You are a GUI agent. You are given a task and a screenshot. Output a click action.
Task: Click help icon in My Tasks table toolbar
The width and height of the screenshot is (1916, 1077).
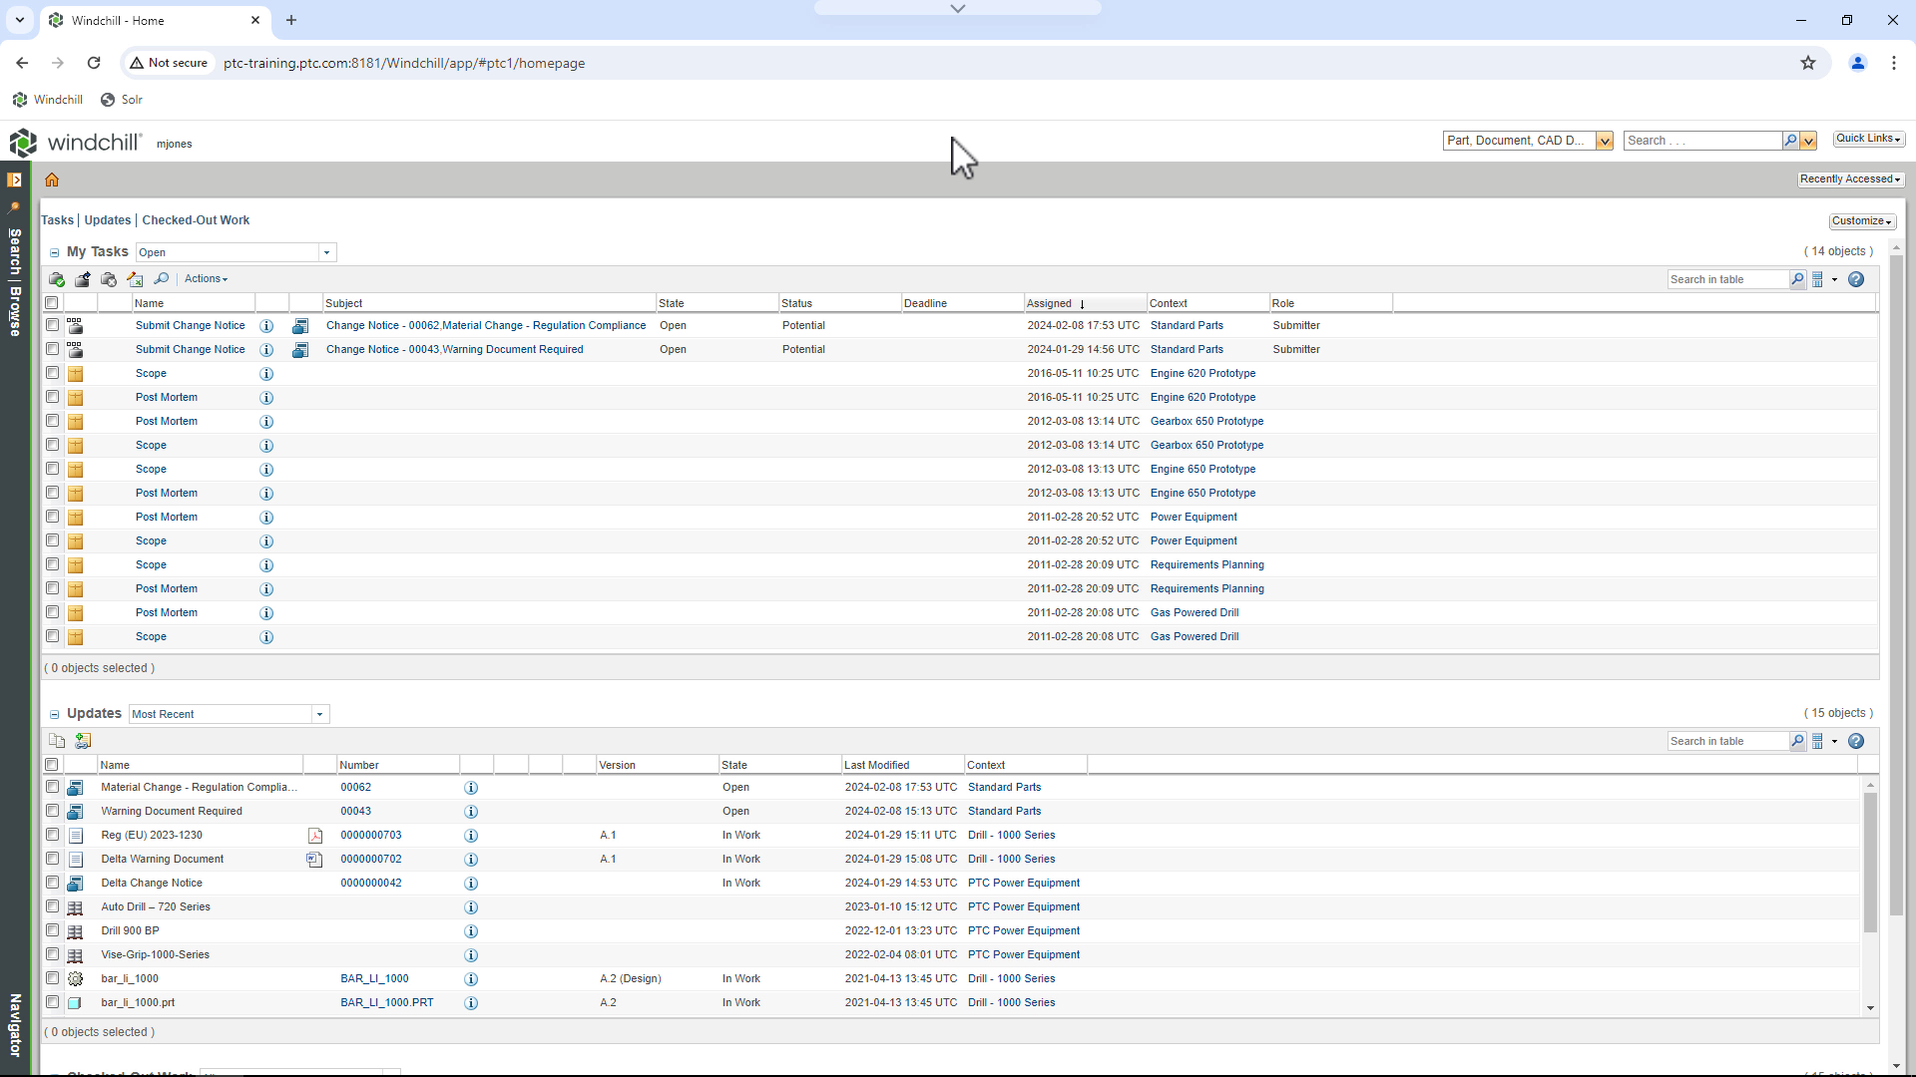tap(1856, 280)
